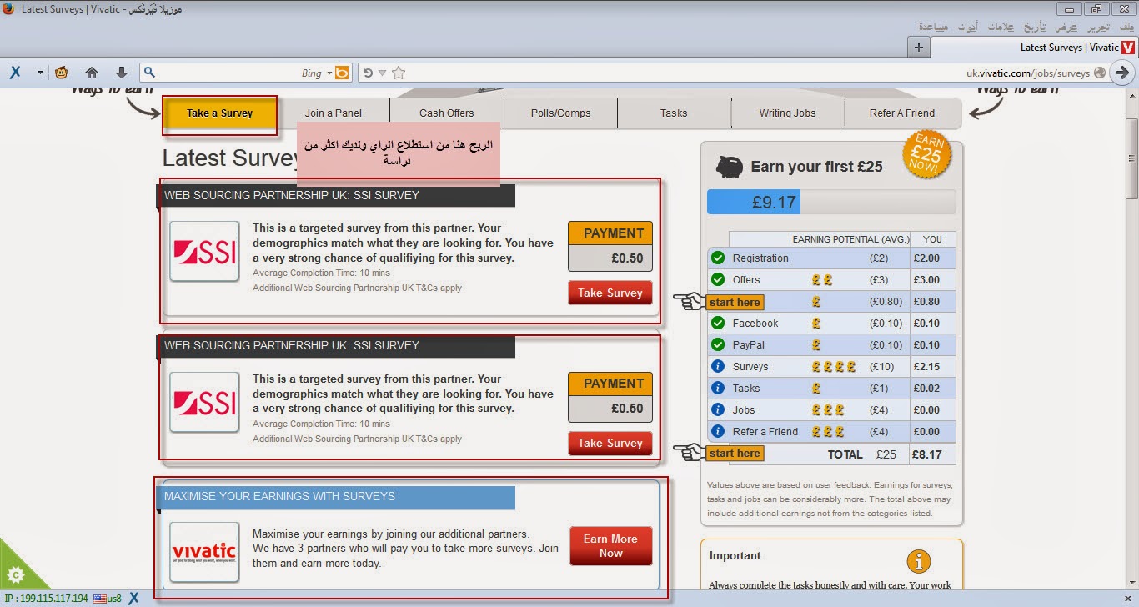Click the reload page icon
Screen dimensions: 1139x607
pos(368,73)
